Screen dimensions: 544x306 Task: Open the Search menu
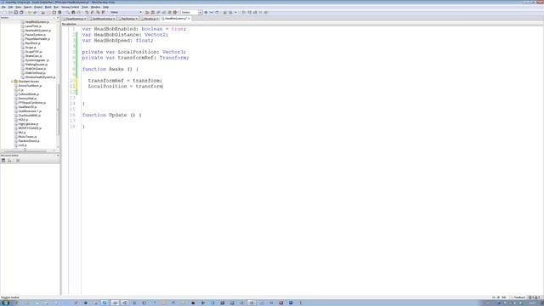[27, 7]
